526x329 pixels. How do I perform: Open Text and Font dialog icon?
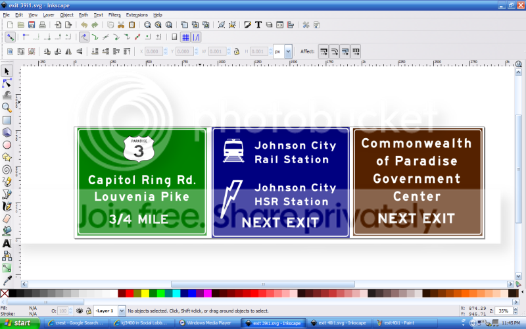tap(258, 25)
